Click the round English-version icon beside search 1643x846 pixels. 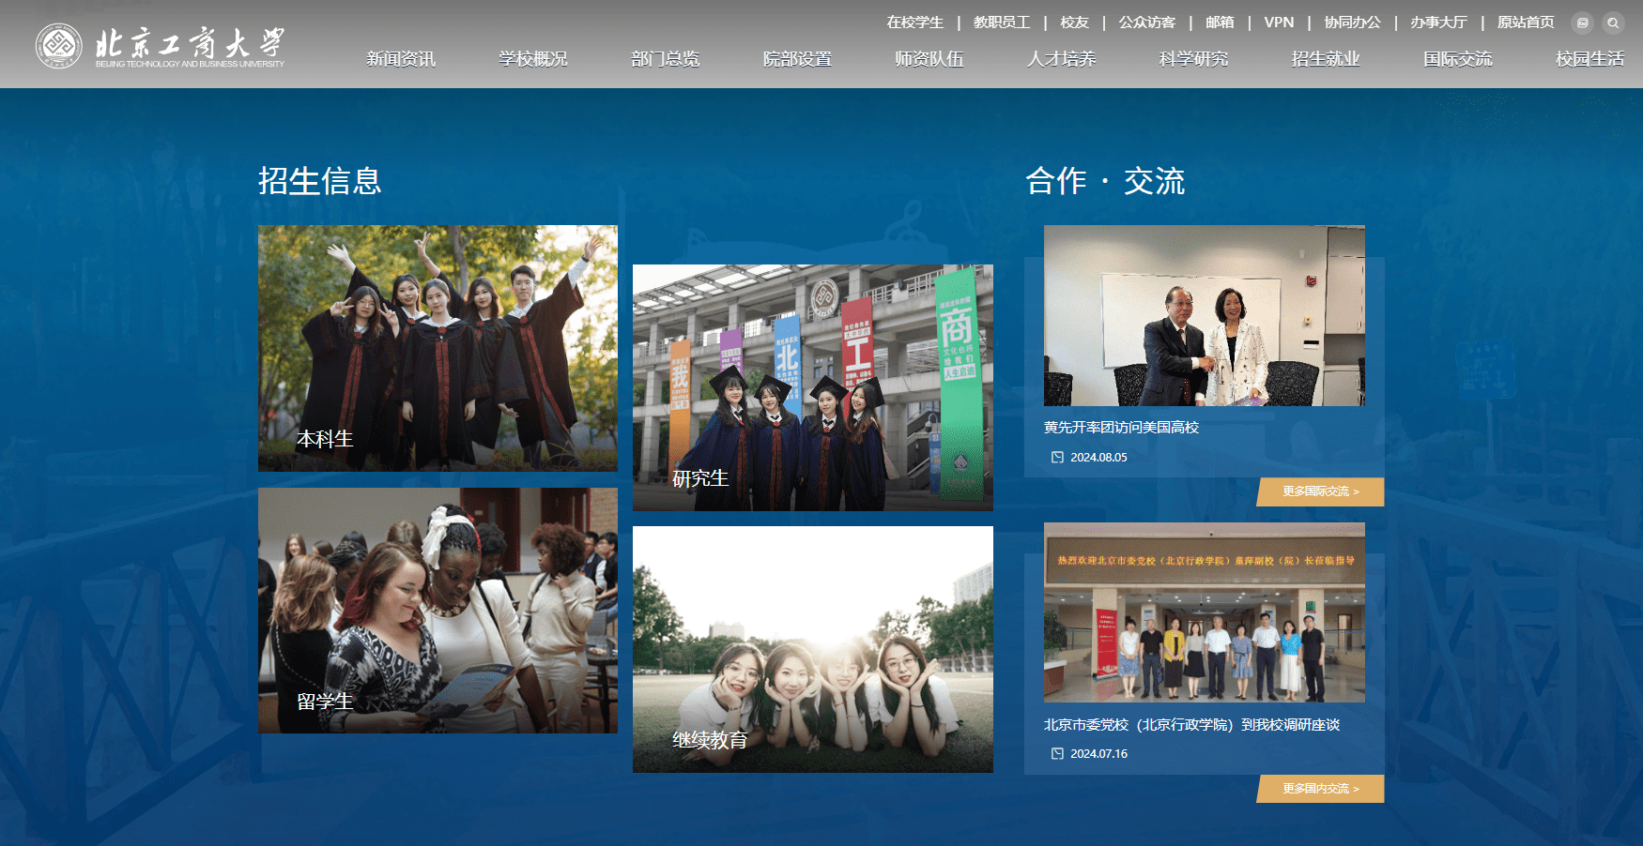click(1583, 23)
